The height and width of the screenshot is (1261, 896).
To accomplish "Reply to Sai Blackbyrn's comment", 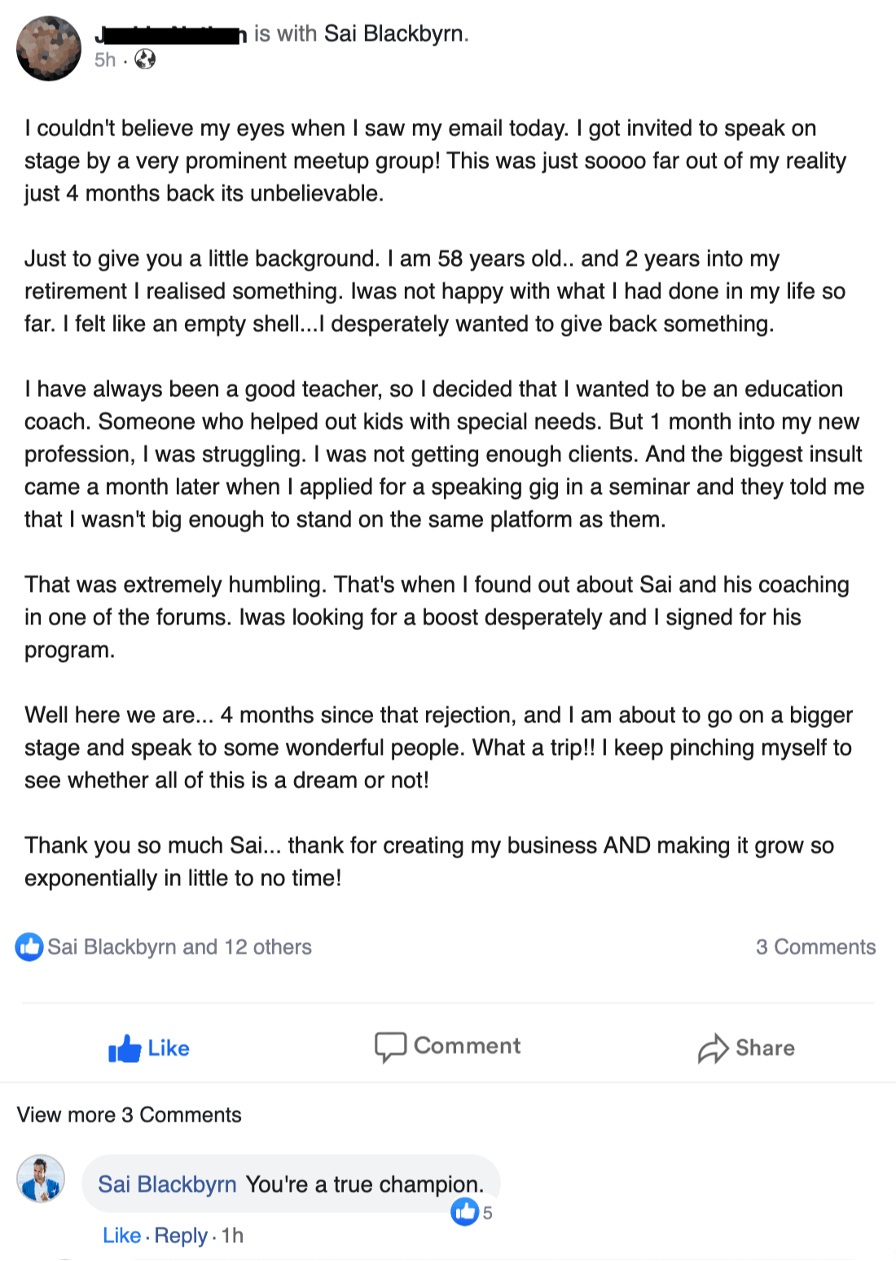I will tap(181, 1236).
